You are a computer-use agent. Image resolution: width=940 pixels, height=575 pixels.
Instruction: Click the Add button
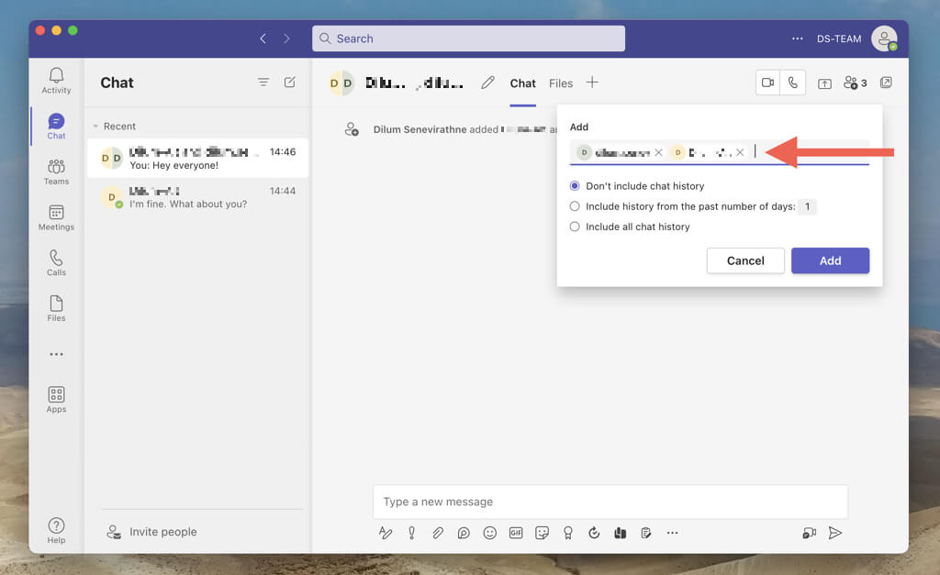pos(830,260)
